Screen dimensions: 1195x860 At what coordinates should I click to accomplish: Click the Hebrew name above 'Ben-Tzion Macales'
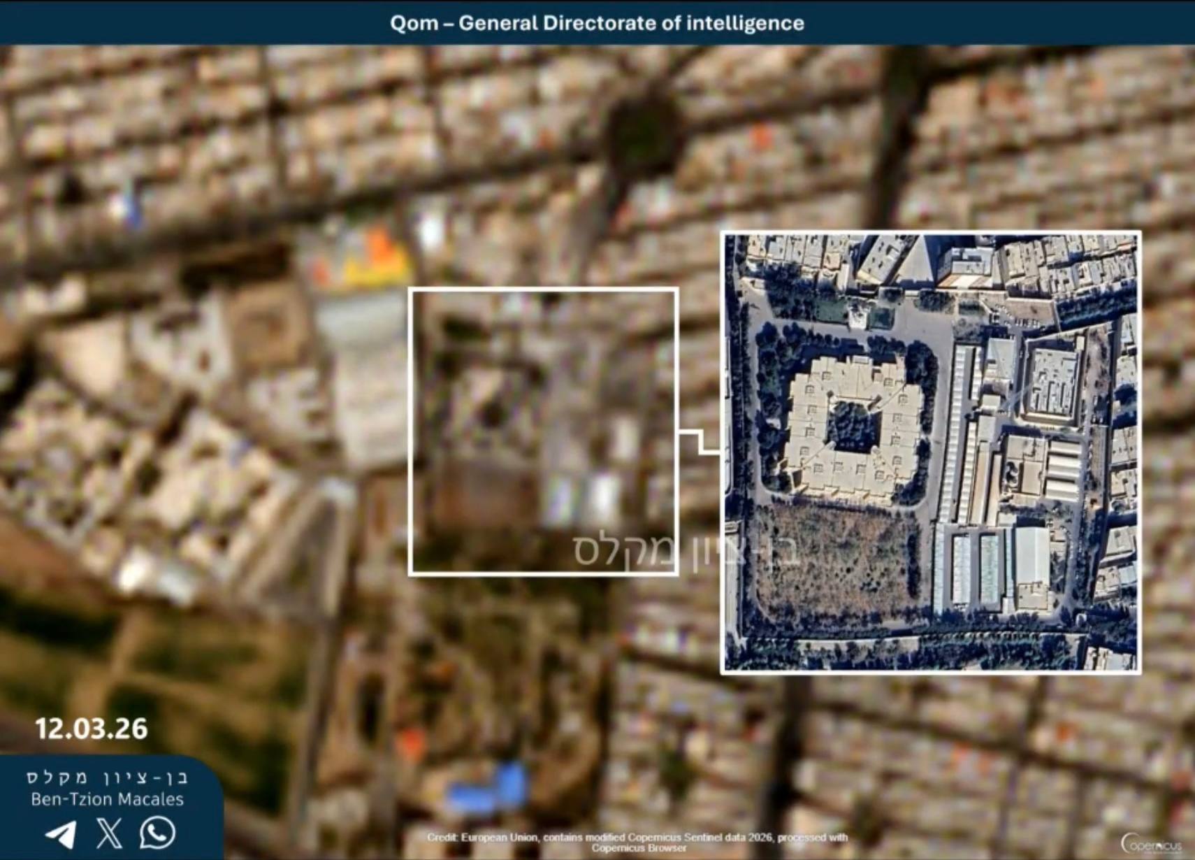107,777
